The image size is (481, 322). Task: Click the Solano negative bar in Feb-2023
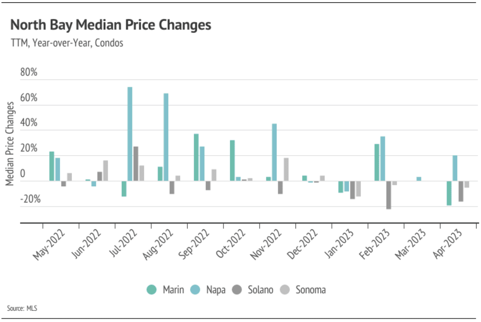point(389,195)
